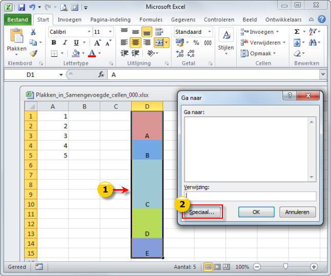This screenshot has width=331, height=276.
Task: Click the Undo icon
Action: click(32, 7)
